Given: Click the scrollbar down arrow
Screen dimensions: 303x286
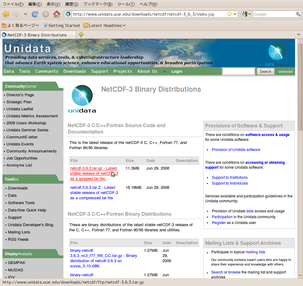Looking at the screenshot, I should [x=300, y=276].
